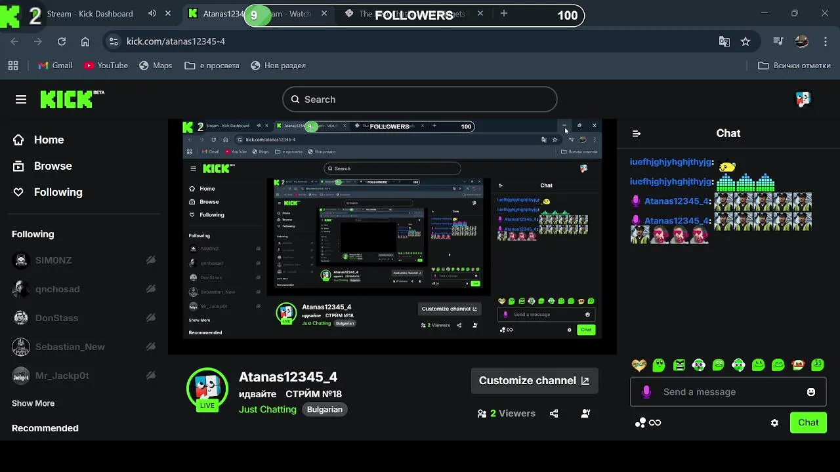Click the purple microphone icon in message box
840x472 pixels.
coord(646,392)
